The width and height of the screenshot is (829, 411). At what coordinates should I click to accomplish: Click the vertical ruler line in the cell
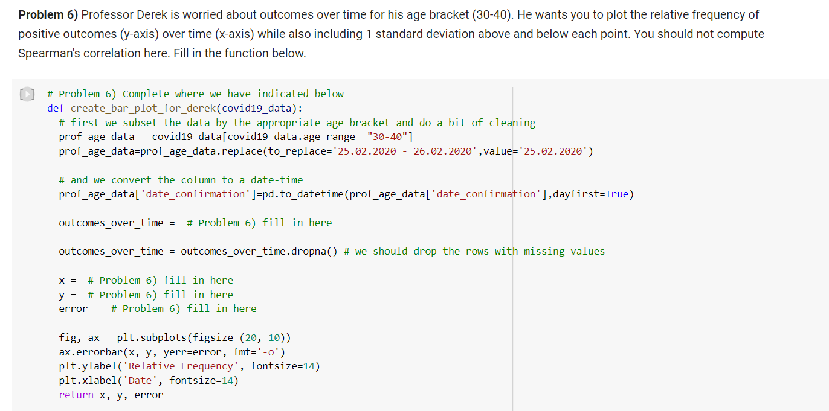(x=512, y=241)
